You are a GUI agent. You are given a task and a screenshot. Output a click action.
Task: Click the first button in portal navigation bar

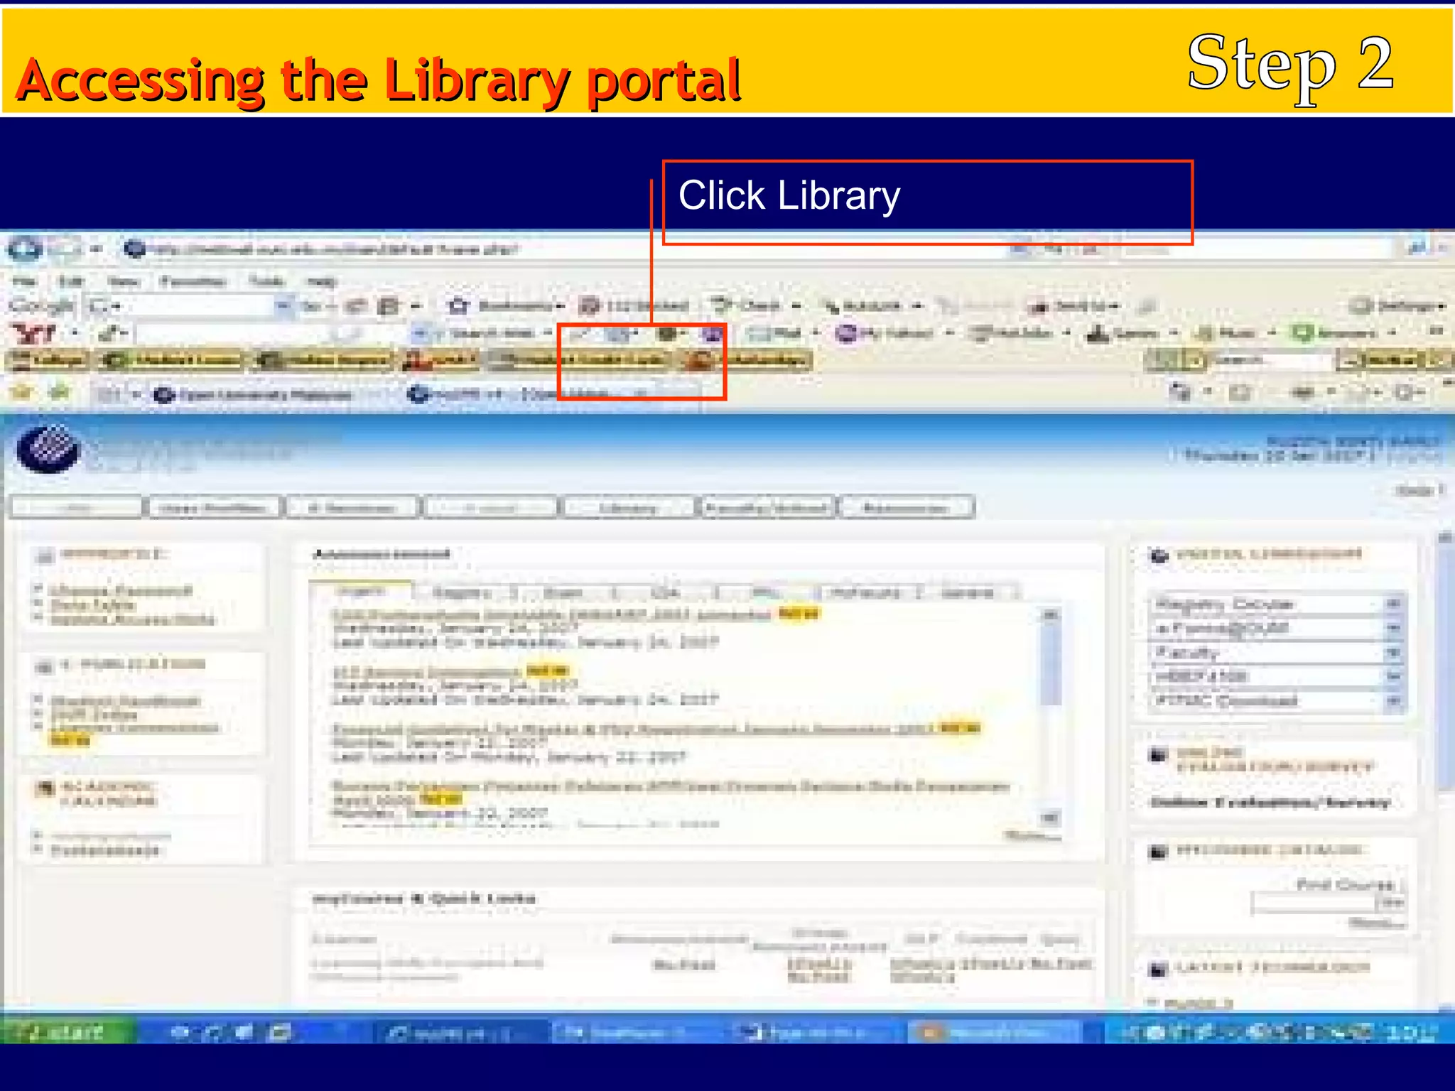coord(75,508)
